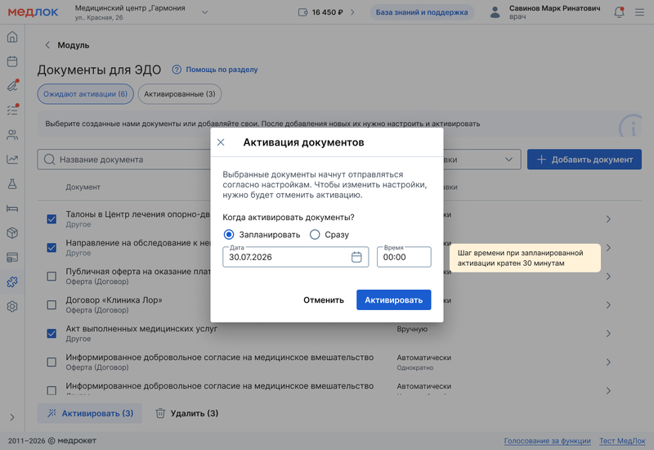The width and height of the screenshot is (654, 450).
Task: Open the laboratory flask icon in sidebar
Action: [12, 183]
